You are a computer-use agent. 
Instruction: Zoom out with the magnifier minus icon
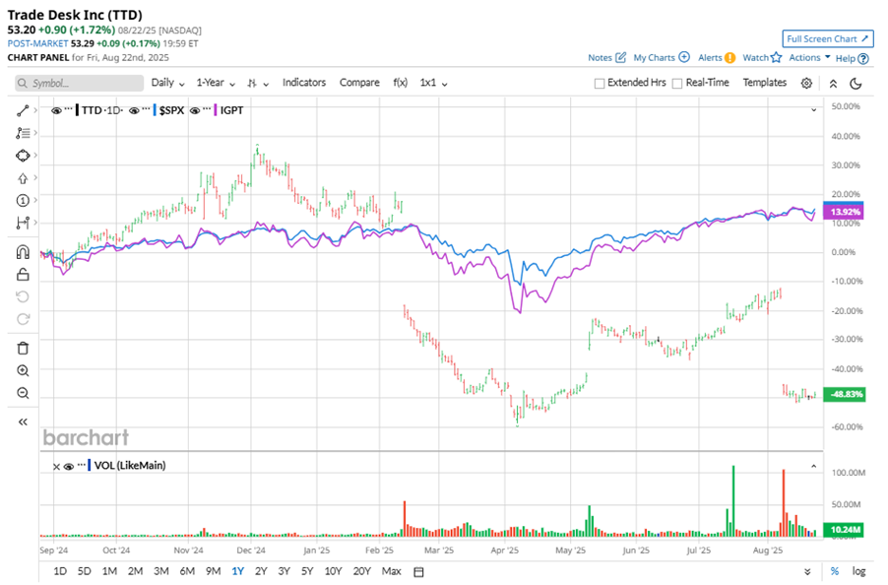click(x=23, y=393)
